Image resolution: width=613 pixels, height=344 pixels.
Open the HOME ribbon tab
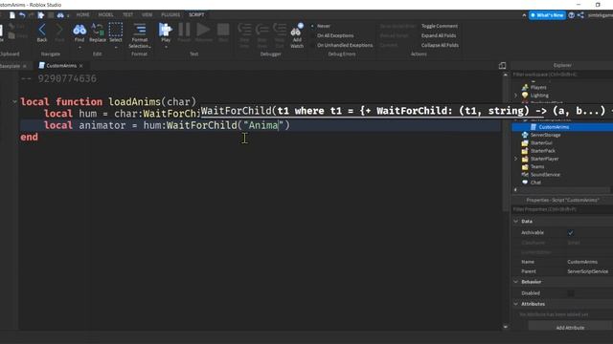click(83, 15)
